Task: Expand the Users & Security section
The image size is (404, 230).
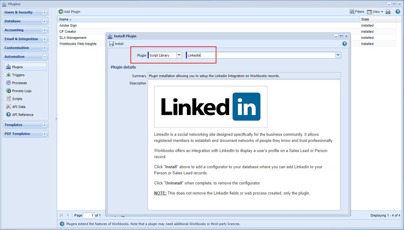Action: [x=44, y=12]
